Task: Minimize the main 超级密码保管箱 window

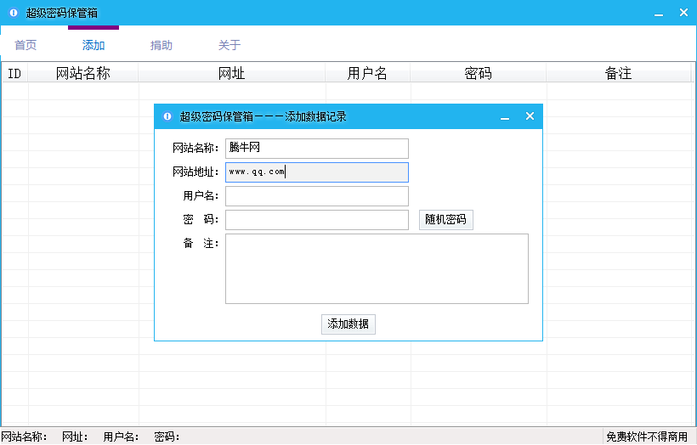Action: click(x=658, y=14)
